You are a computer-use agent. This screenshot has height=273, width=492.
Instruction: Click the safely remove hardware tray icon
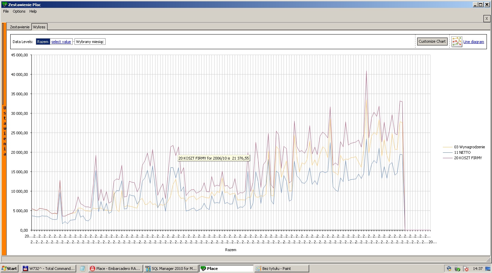pyautogui.click(x=457, y=269)
